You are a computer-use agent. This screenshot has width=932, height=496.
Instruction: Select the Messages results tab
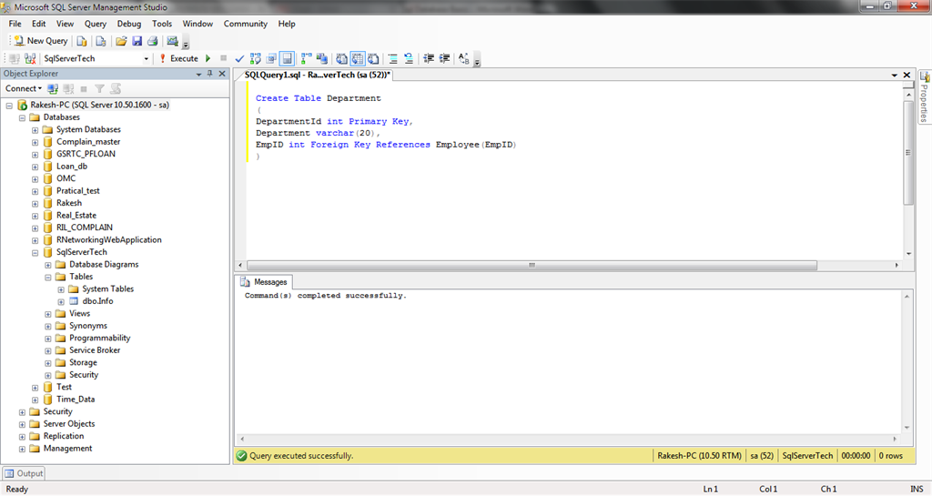(264, 282)
